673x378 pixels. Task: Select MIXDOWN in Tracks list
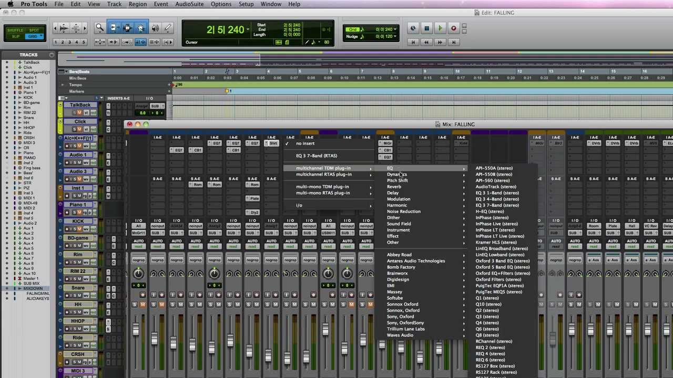(33, 288)
